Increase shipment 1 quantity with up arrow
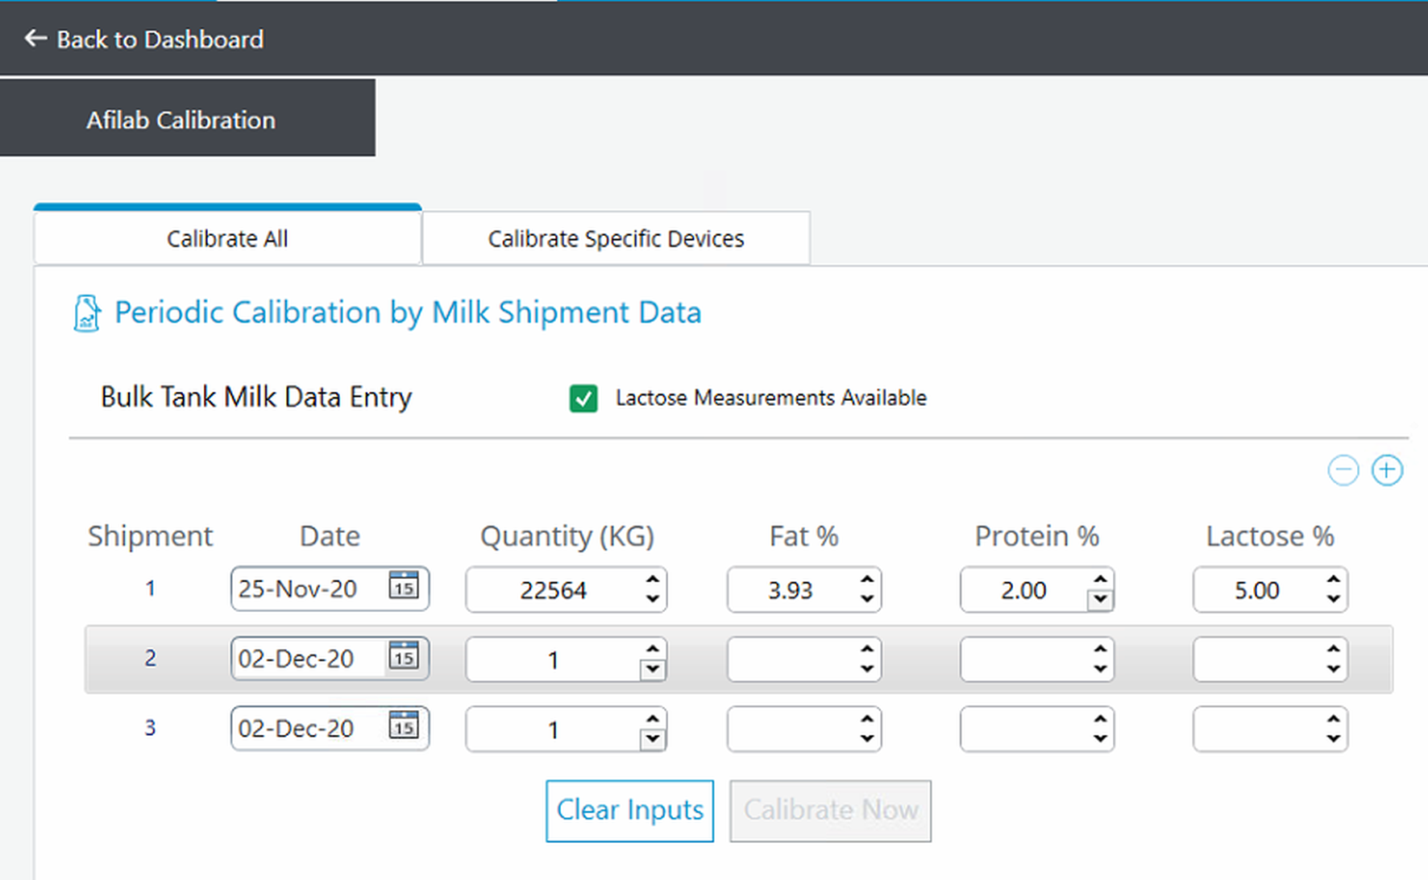 (653, 580)
